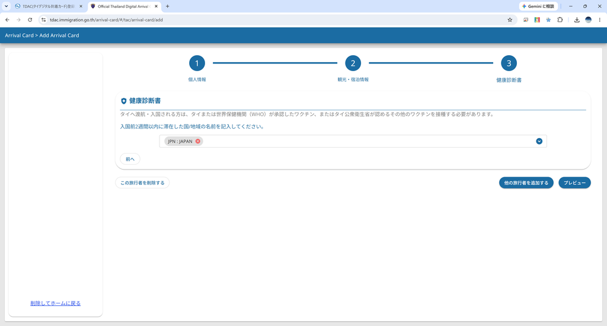Screen dimensions: 607x326
Task: Open the extensions puzzle icon
Action: pos(560,20)
